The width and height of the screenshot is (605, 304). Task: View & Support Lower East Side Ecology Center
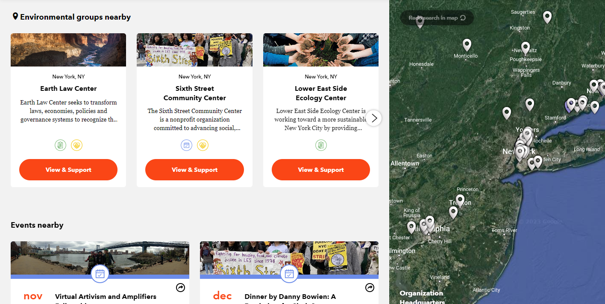(321, 170)
